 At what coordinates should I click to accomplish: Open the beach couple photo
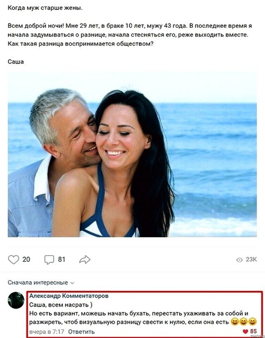[132, 155]
